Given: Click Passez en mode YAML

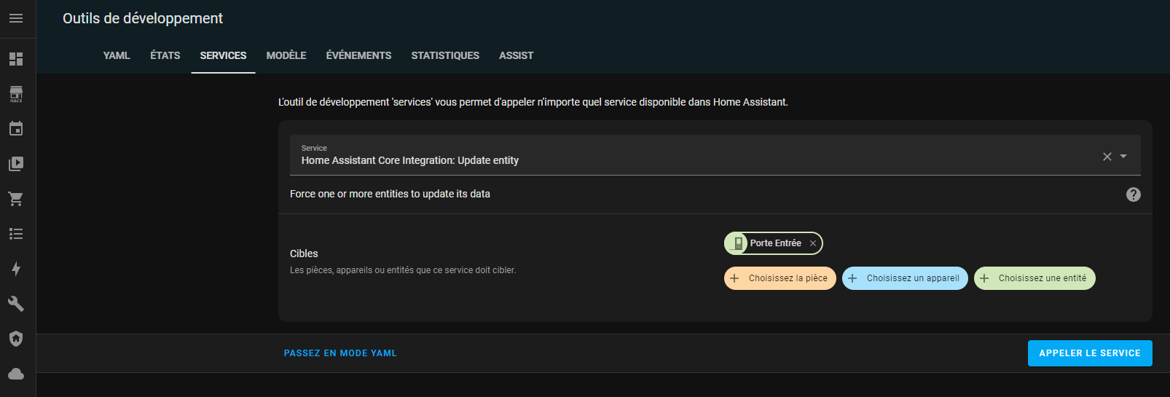Looking at the screenshot, I should 340,353.
